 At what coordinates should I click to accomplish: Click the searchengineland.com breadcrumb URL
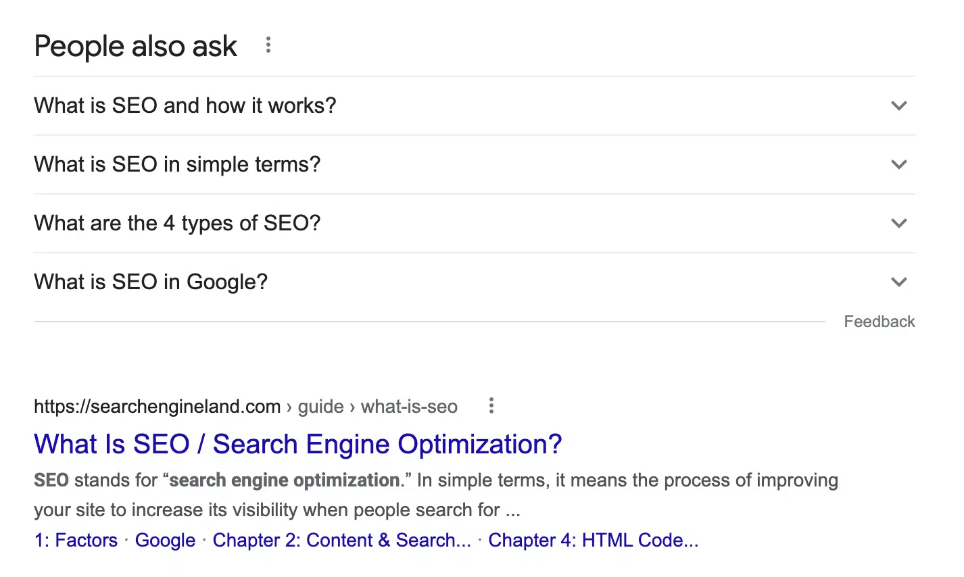point(157,406)
